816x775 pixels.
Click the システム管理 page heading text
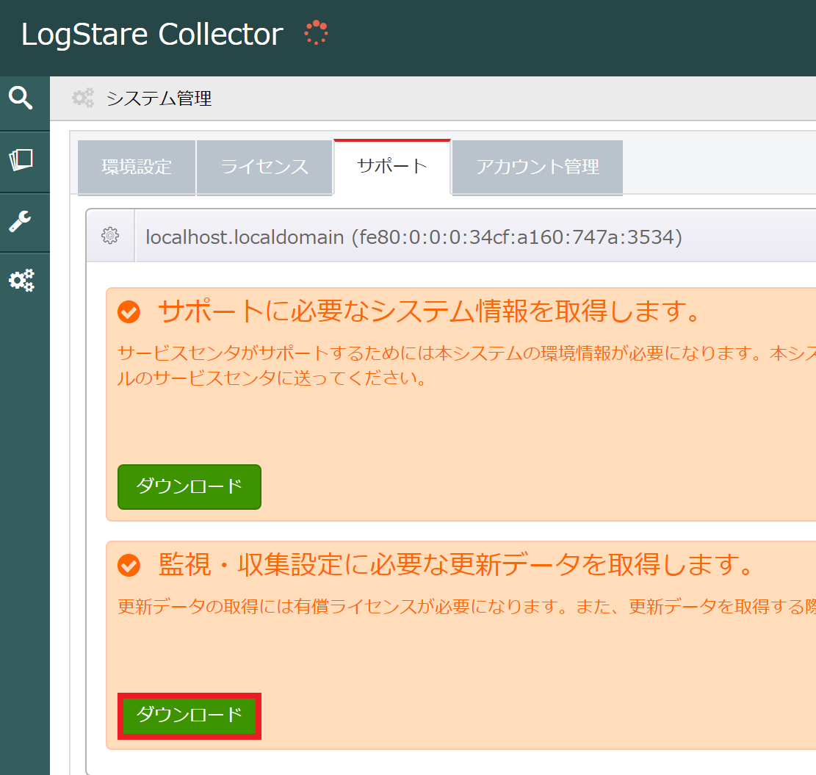point(159,98)
